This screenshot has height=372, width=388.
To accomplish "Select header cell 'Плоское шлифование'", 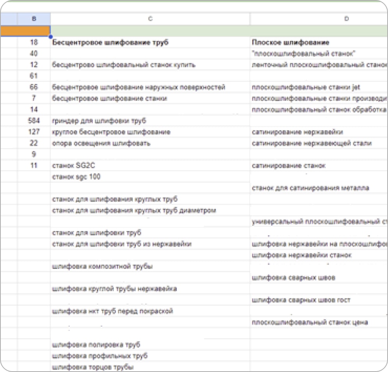I will (319, 42).
